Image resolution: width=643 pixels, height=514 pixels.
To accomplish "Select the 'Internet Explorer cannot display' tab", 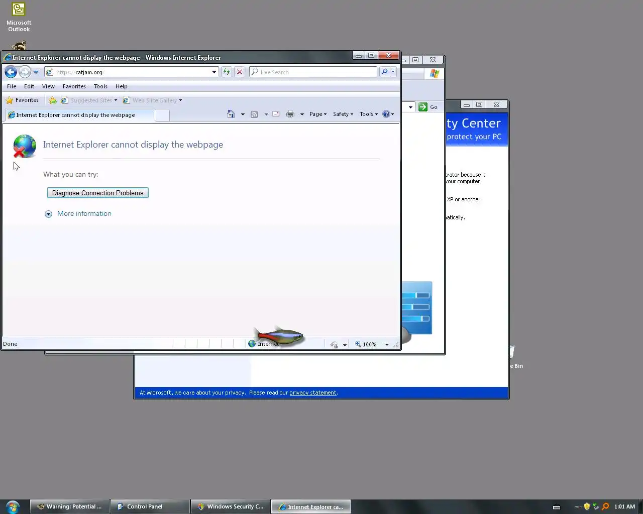I will click(79, 115).
